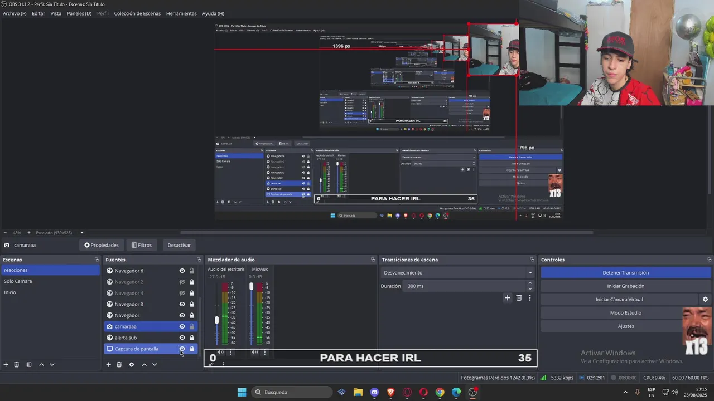Image resolution: width=714 pixels, height=401 pixels.
Task: Undock the Transiciones de escena panel
Action: click(x=532, y=260)
